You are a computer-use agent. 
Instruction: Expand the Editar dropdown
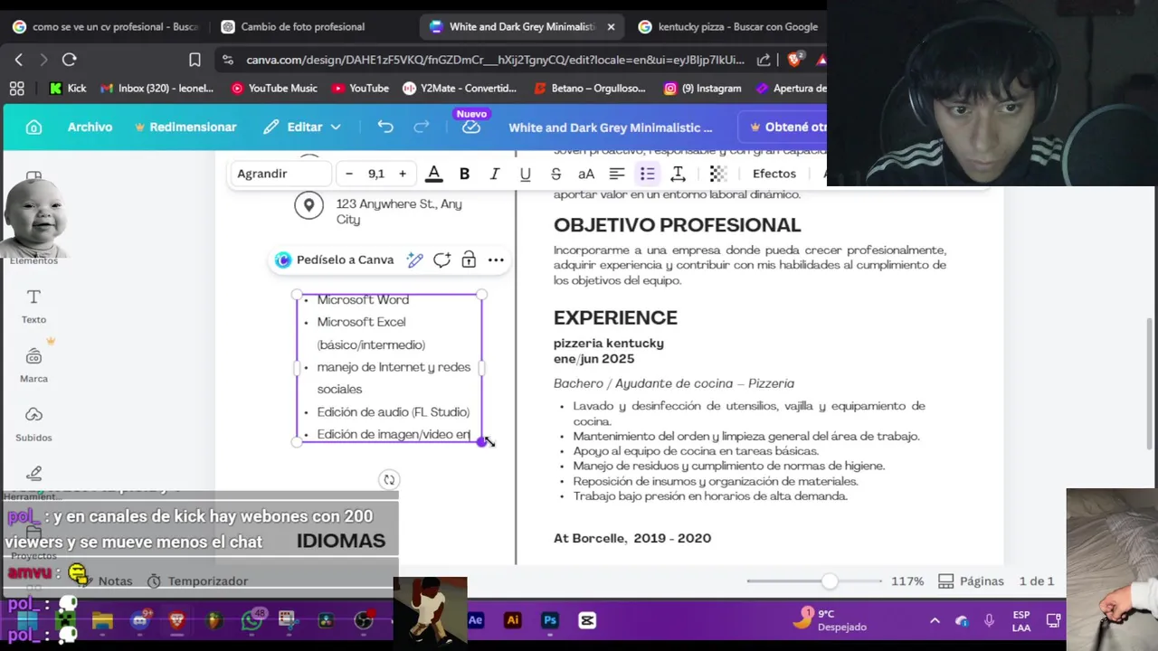302,127
